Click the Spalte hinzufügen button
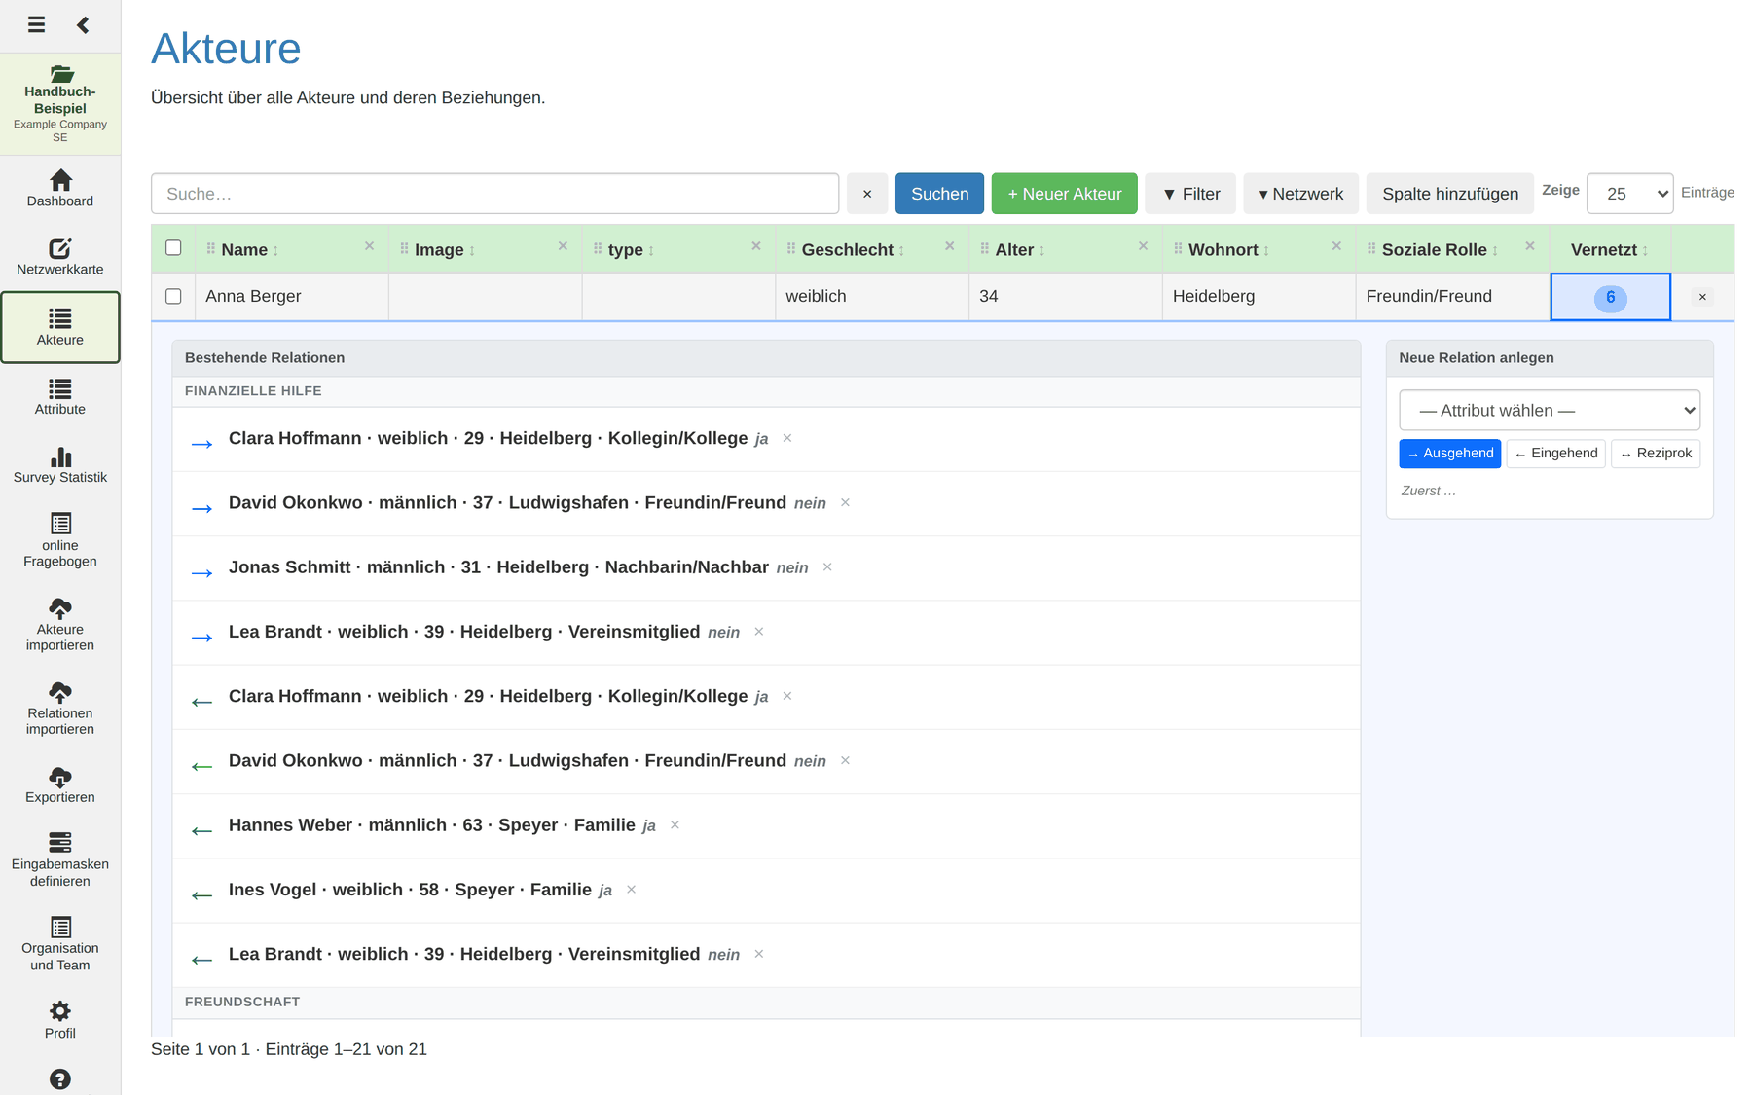The height and width of the screenshot is (1095, 1752). point(1450,194)
